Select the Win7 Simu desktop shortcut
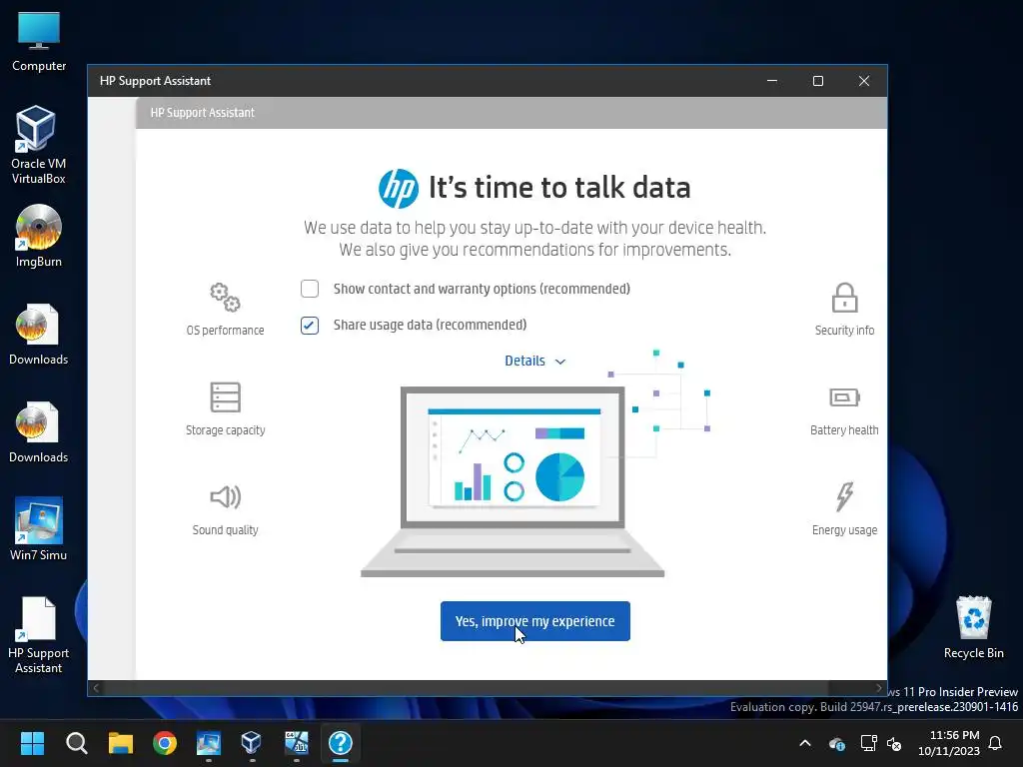 [x=39, y=529]
